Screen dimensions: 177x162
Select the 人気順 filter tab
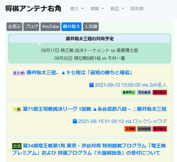[x=91, y=27]
